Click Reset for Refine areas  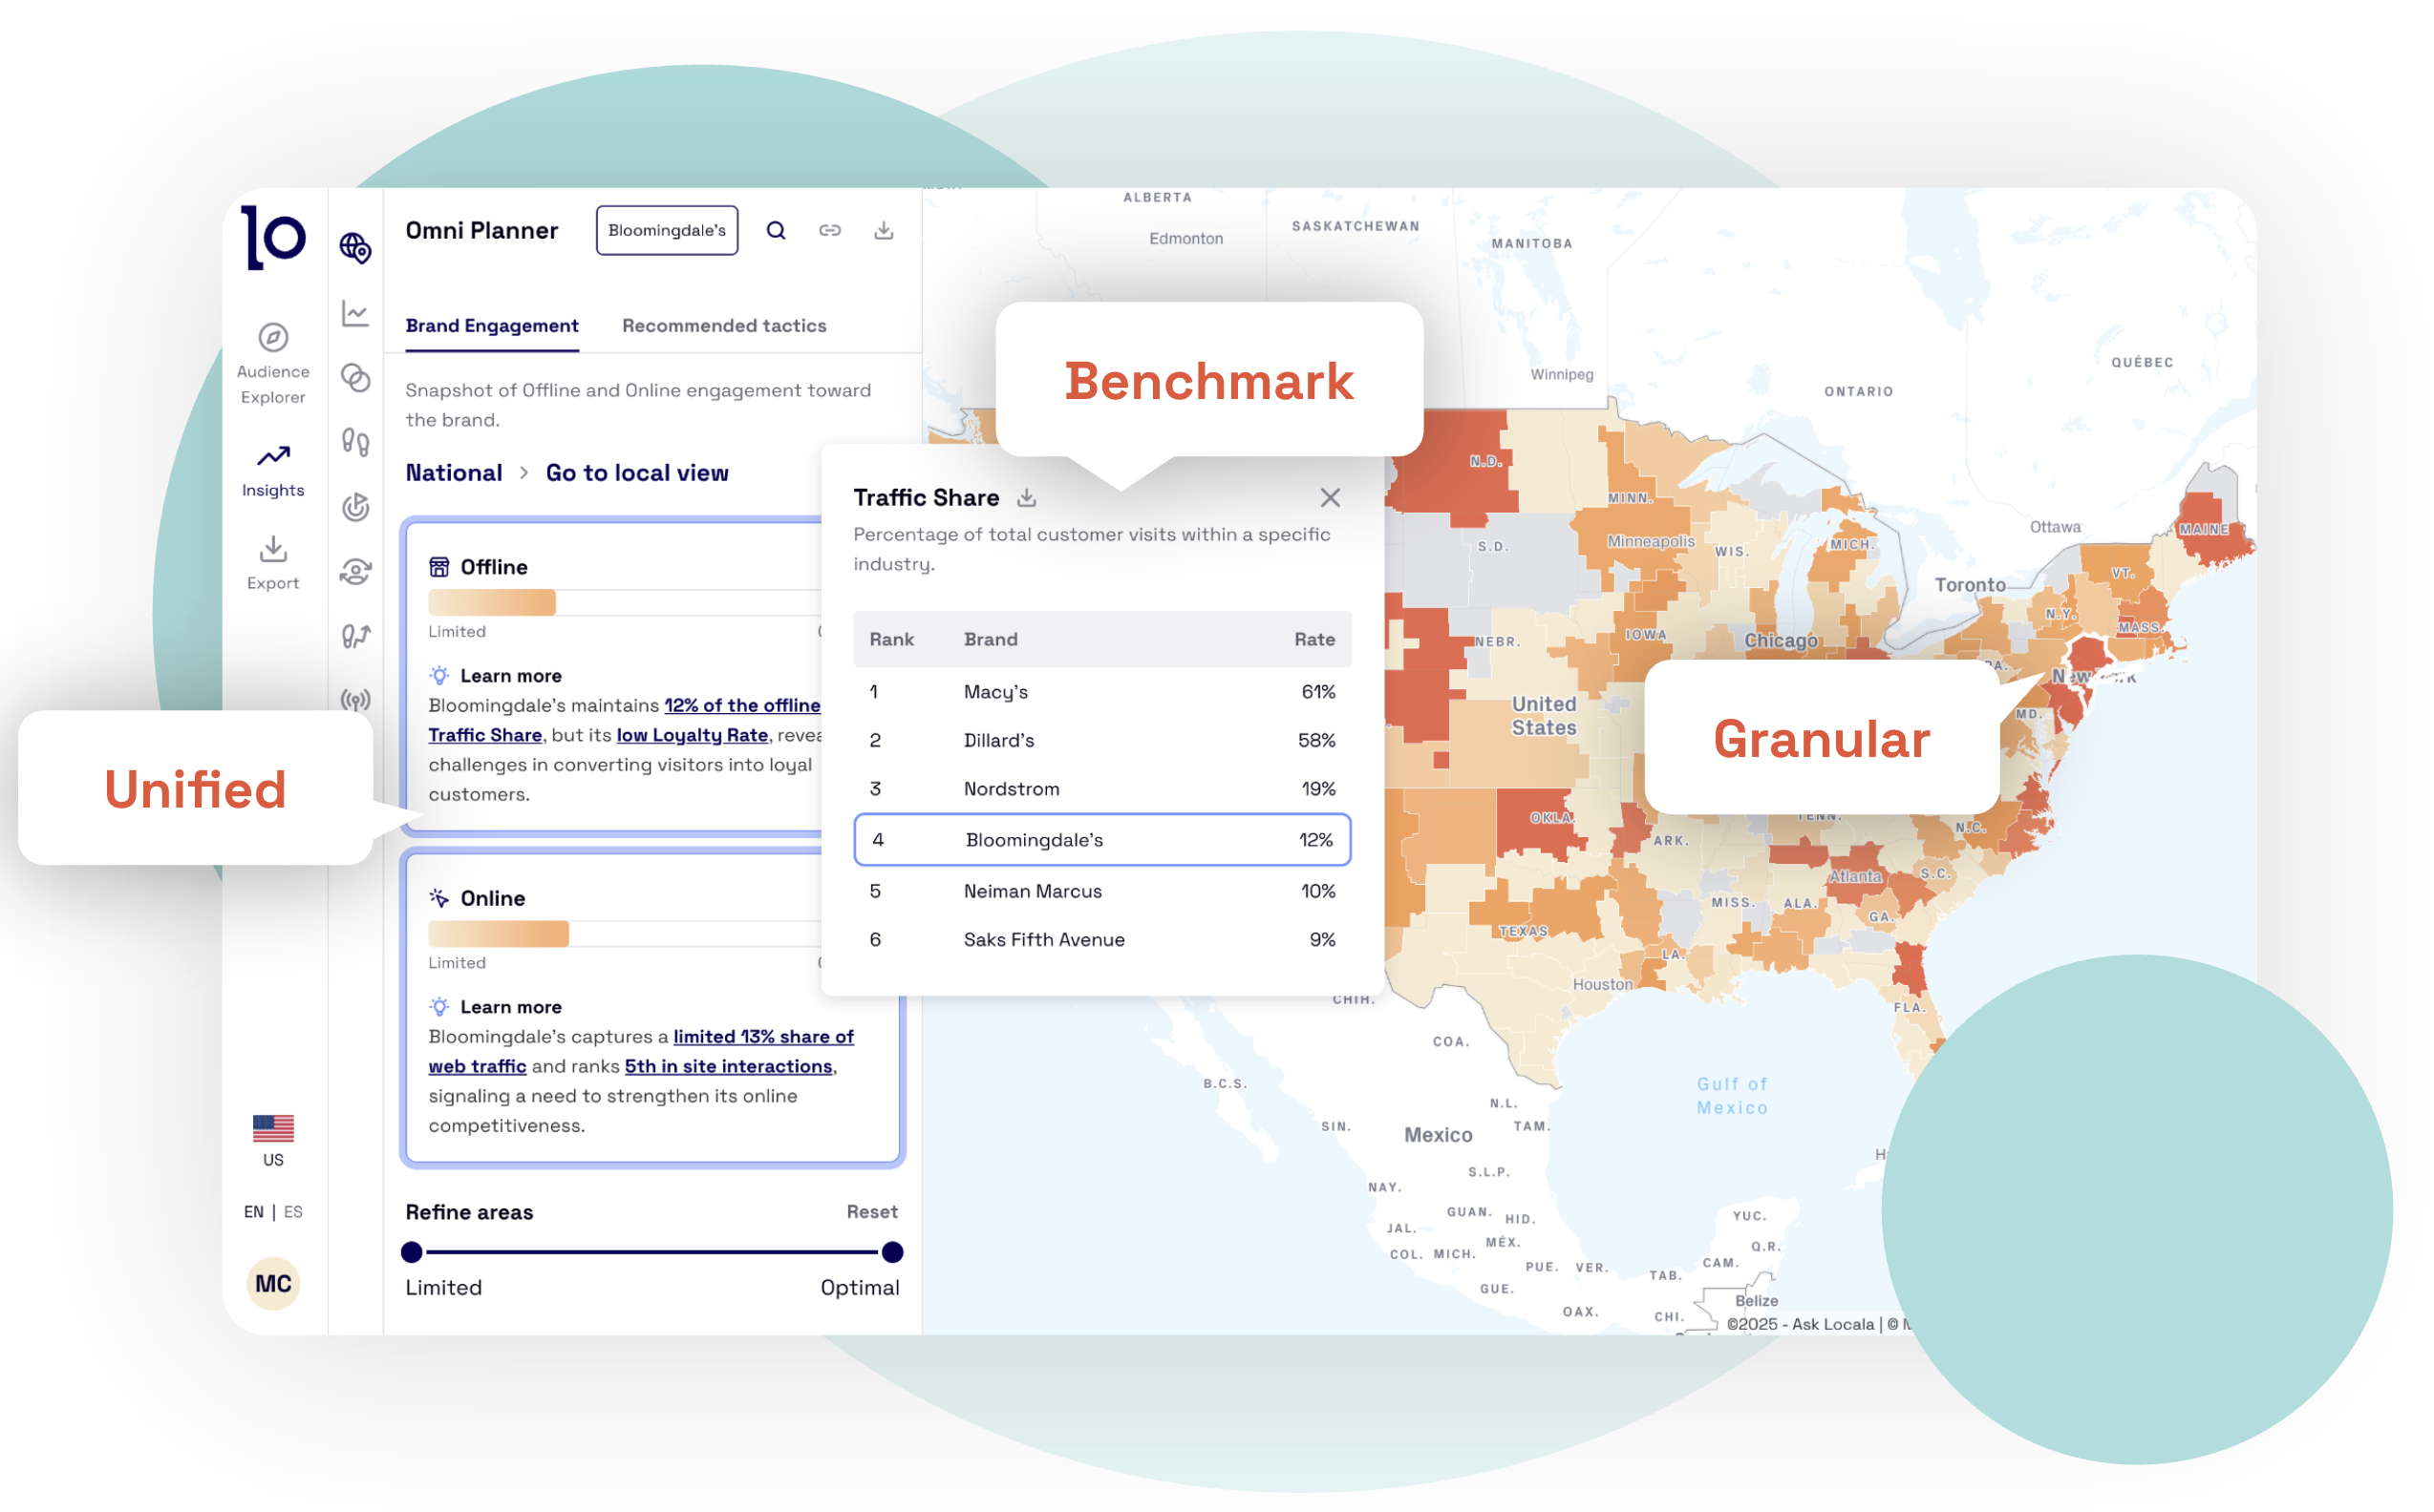(x=870, y=1211)
